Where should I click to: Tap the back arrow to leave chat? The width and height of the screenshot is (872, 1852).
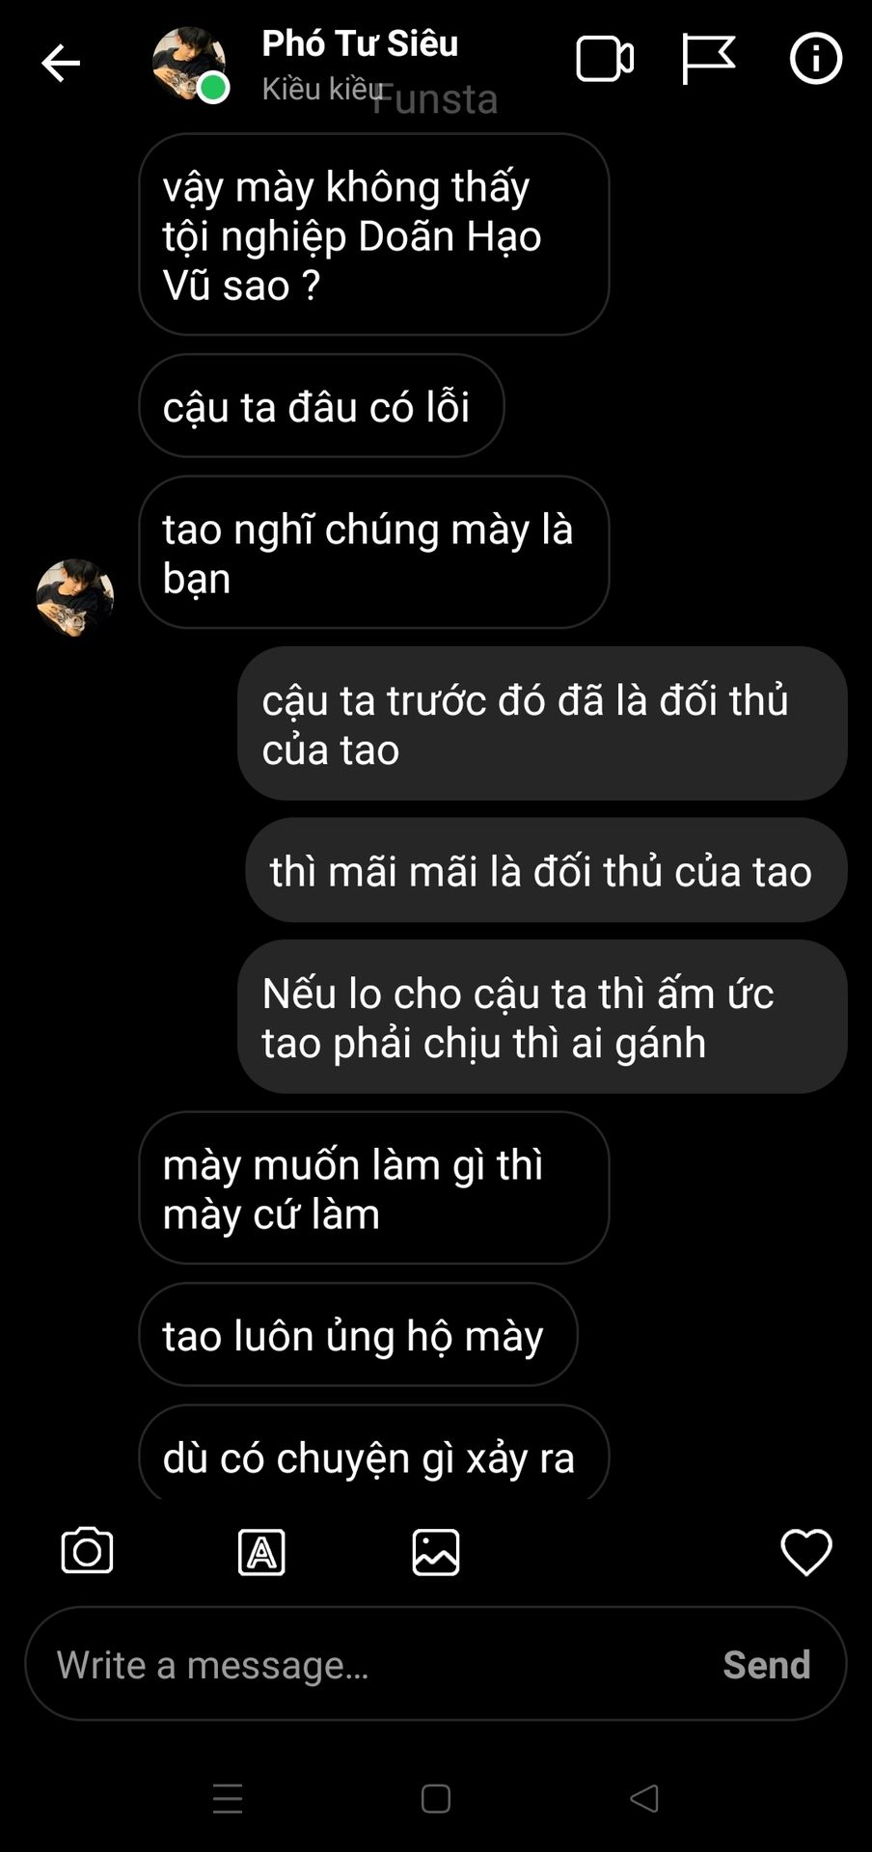pos(61,64)
